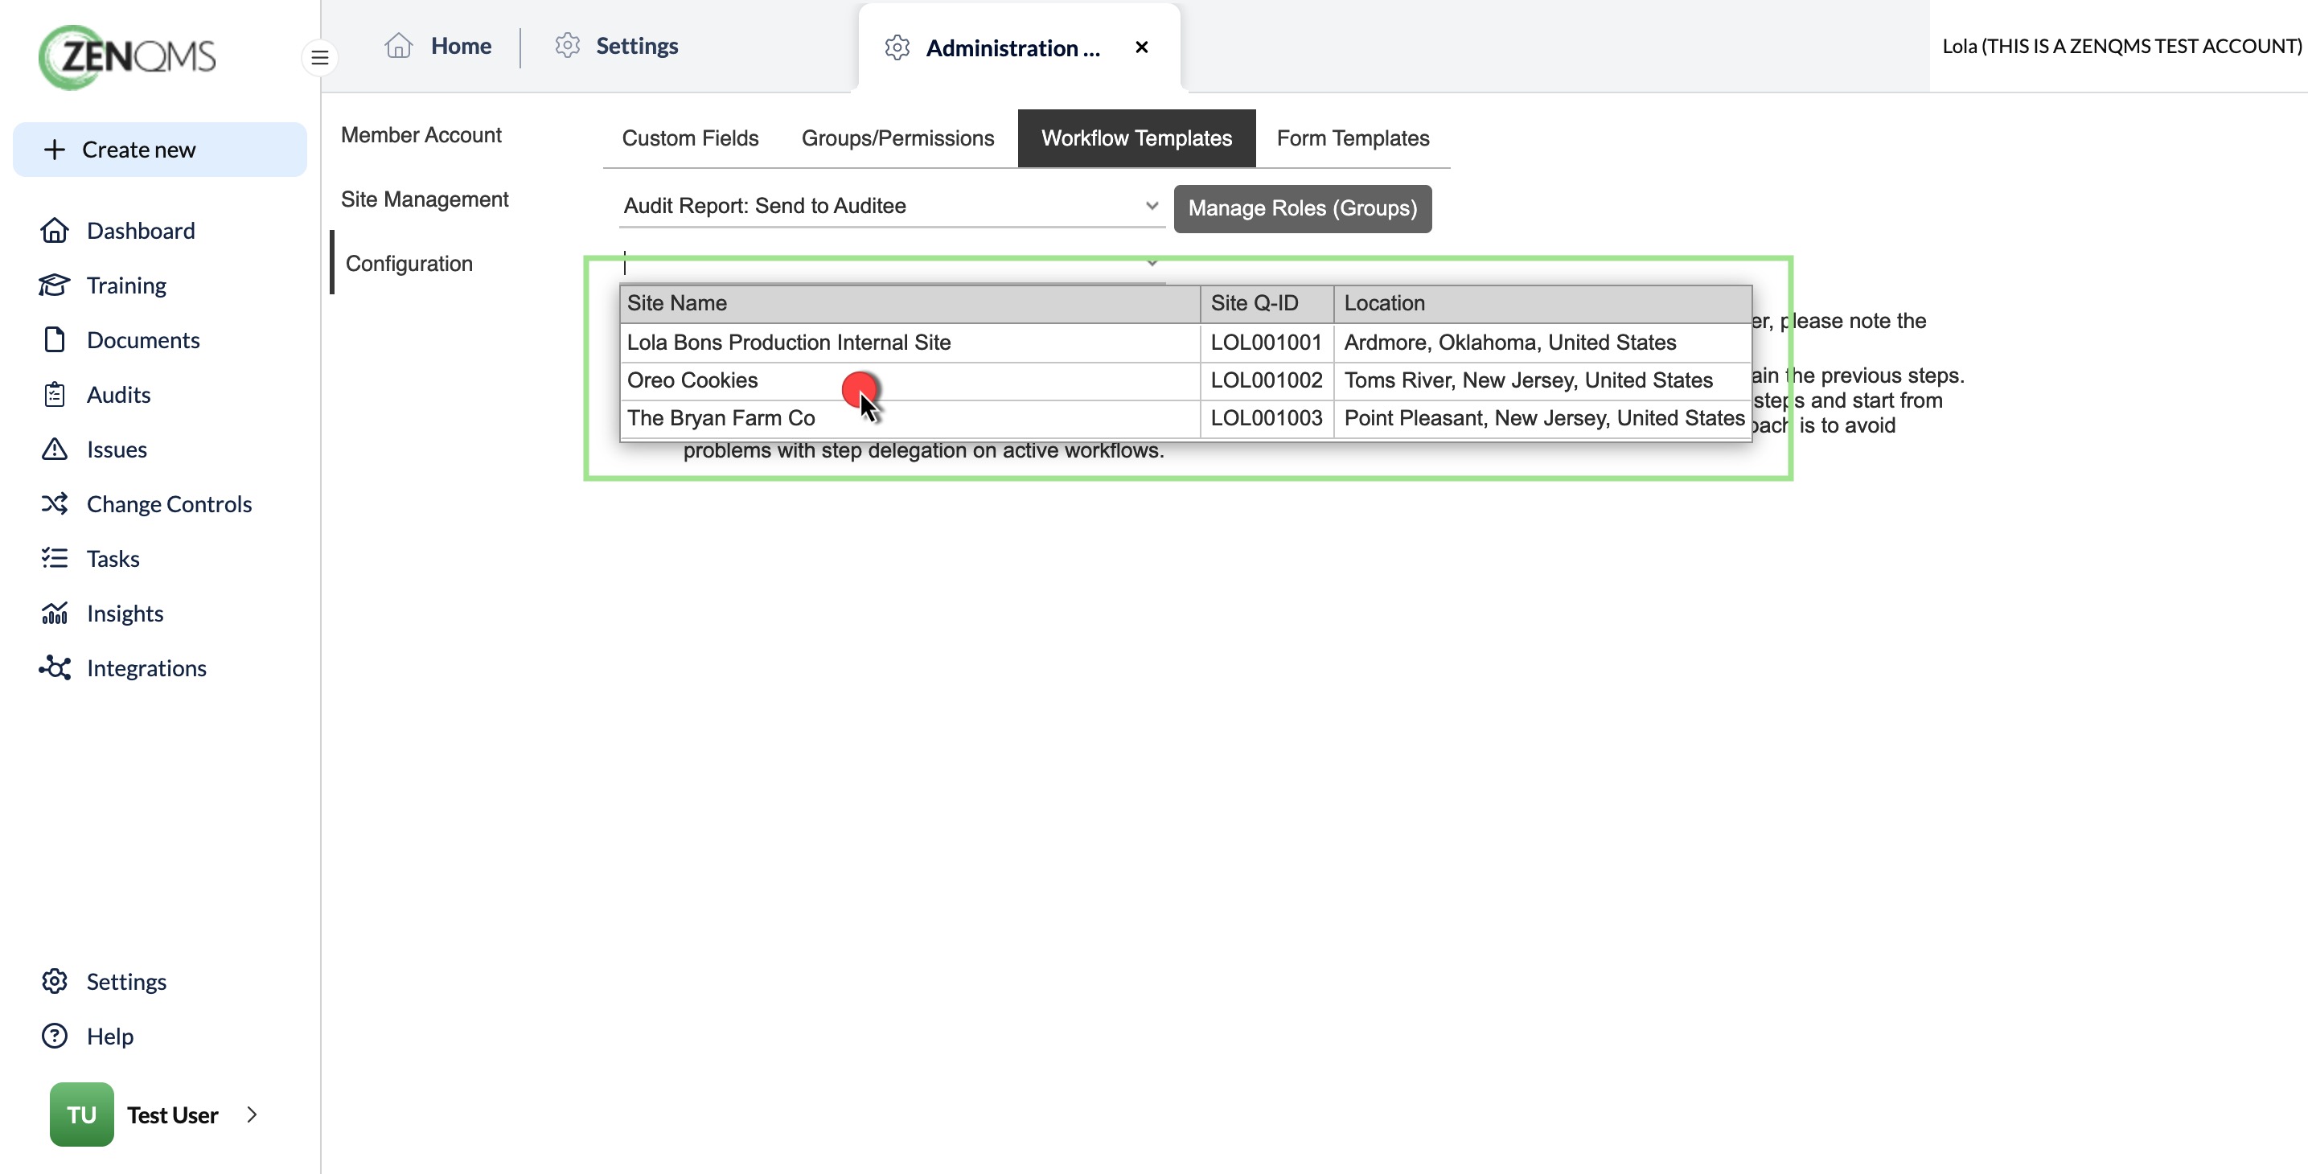
Task: Click the Create new button
Action: (160, 150)
